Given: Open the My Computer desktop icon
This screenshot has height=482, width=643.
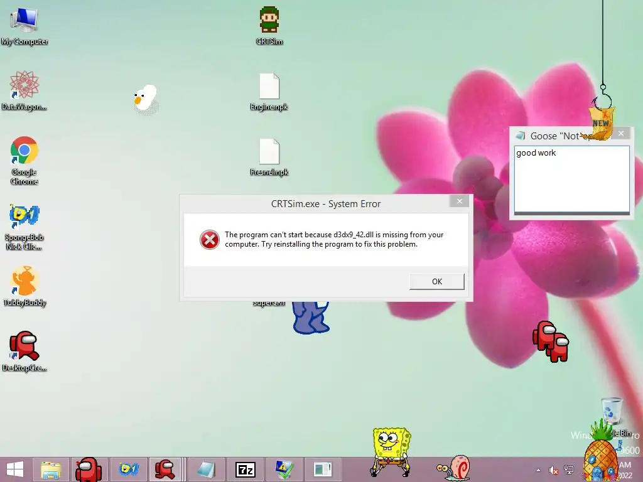Looking at the screenshot, I should point(24,26).
